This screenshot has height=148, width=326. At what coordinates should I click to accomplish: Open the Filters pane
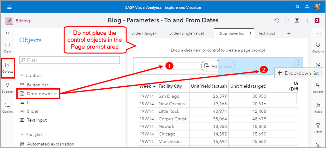(318, 128)
